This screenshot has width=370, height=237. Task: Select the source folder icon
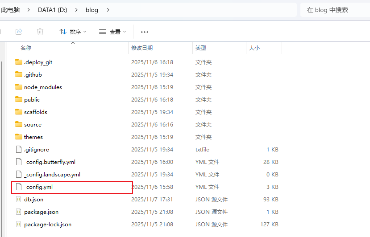(19, 124)
